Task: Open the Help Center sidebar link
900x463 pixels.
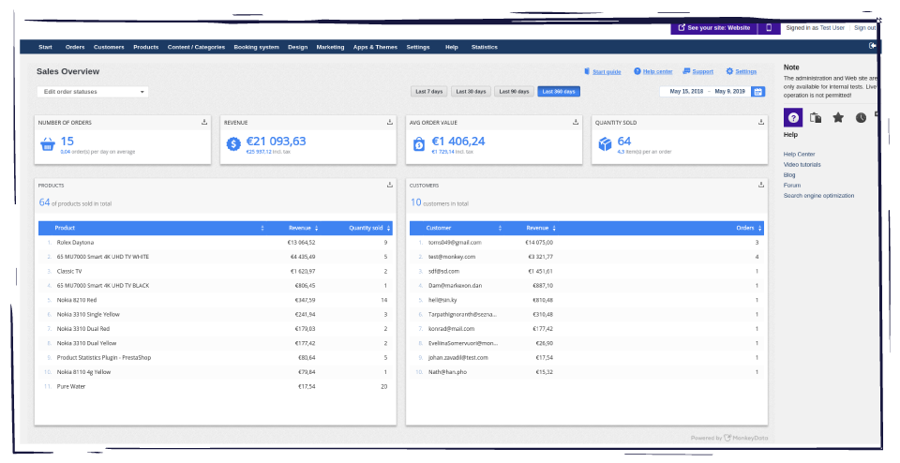Action: click(x=799, y=155)
